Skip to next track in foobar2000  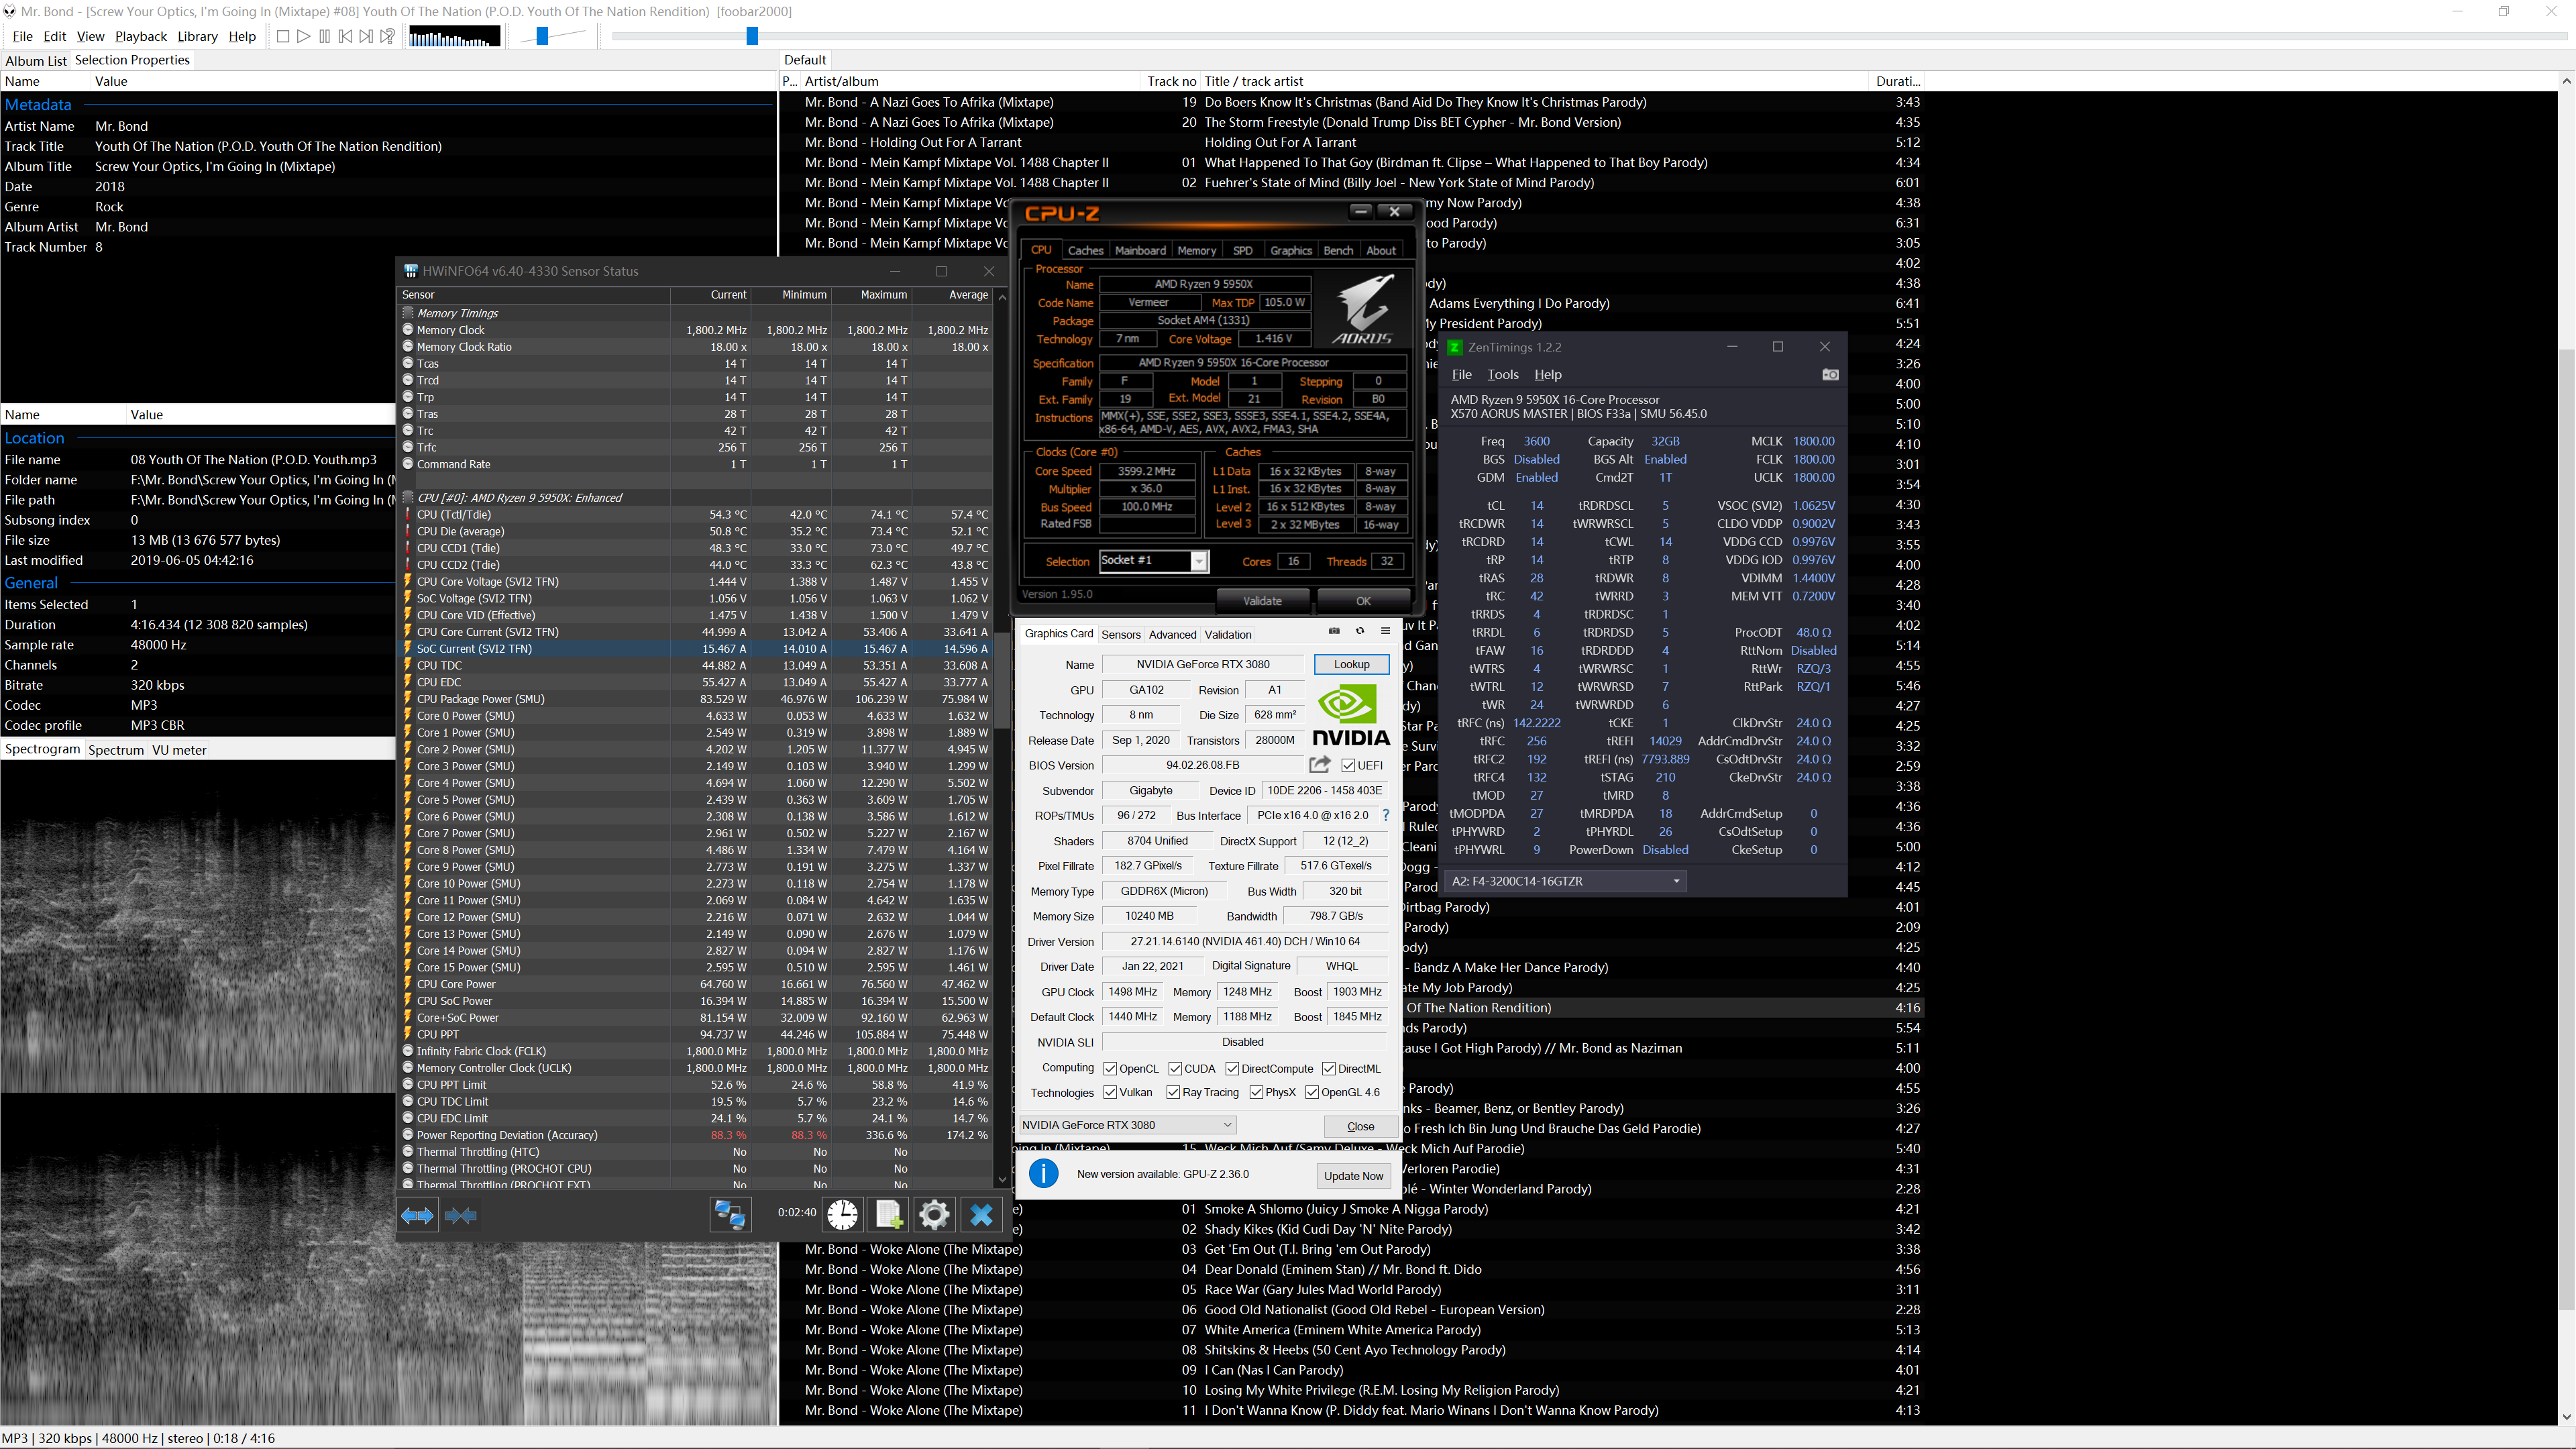367,37
